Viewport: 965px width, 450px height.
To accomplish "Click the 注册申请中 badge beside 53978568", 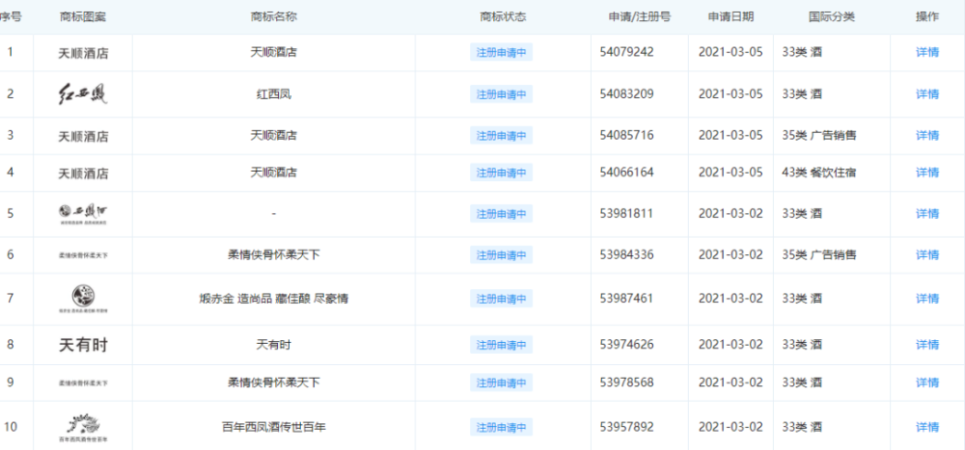I will tap(501, 383).
